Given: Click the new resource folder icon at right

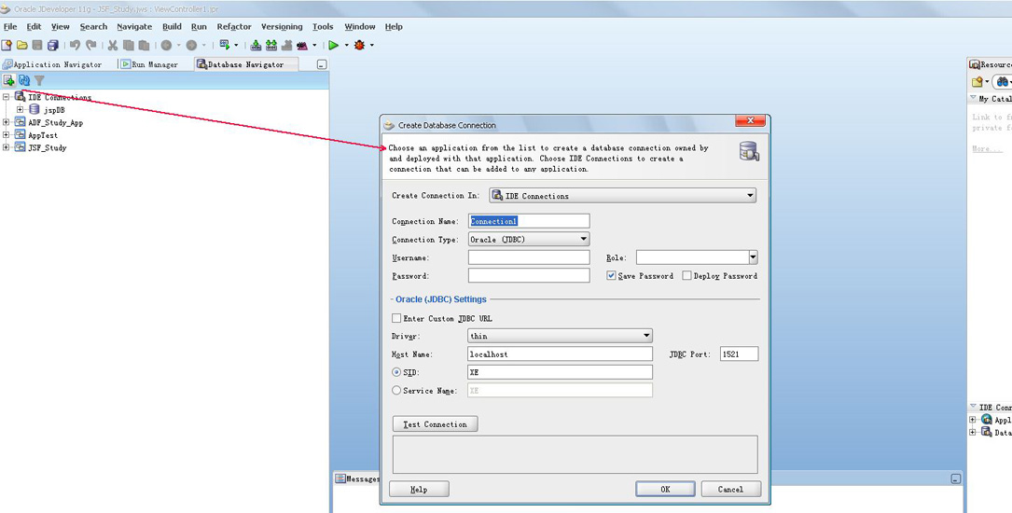Looking at the screenshot, I should point(977,82).
